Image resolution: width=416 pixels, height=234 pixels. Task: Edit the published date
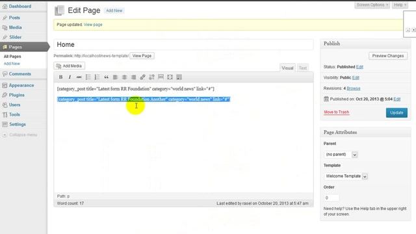(397, 99)
